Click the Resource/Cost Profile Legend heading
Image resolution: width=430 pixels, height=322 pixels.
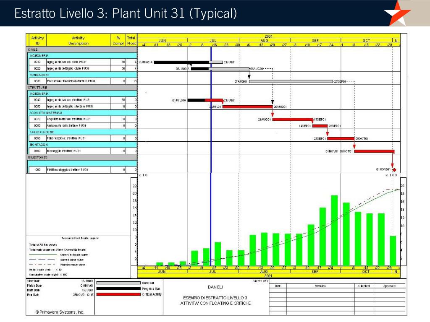point(80,238)
